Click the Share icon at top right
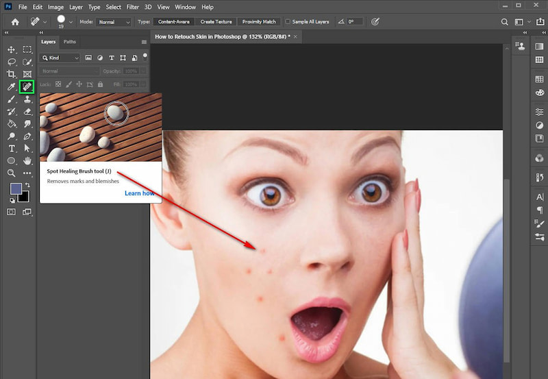 click(540, 22)
